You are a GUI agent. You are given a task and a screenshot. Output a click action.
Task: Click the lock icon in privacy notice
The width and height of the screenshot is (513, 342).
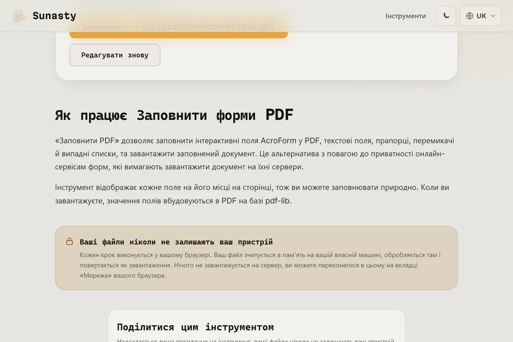tap(69, 242)
